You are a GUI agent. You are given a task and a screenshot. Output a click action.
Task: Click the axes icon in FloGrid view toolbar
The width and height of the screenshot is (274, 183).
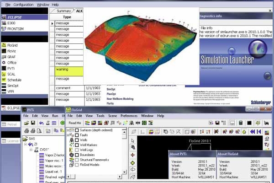coord(142,132)
